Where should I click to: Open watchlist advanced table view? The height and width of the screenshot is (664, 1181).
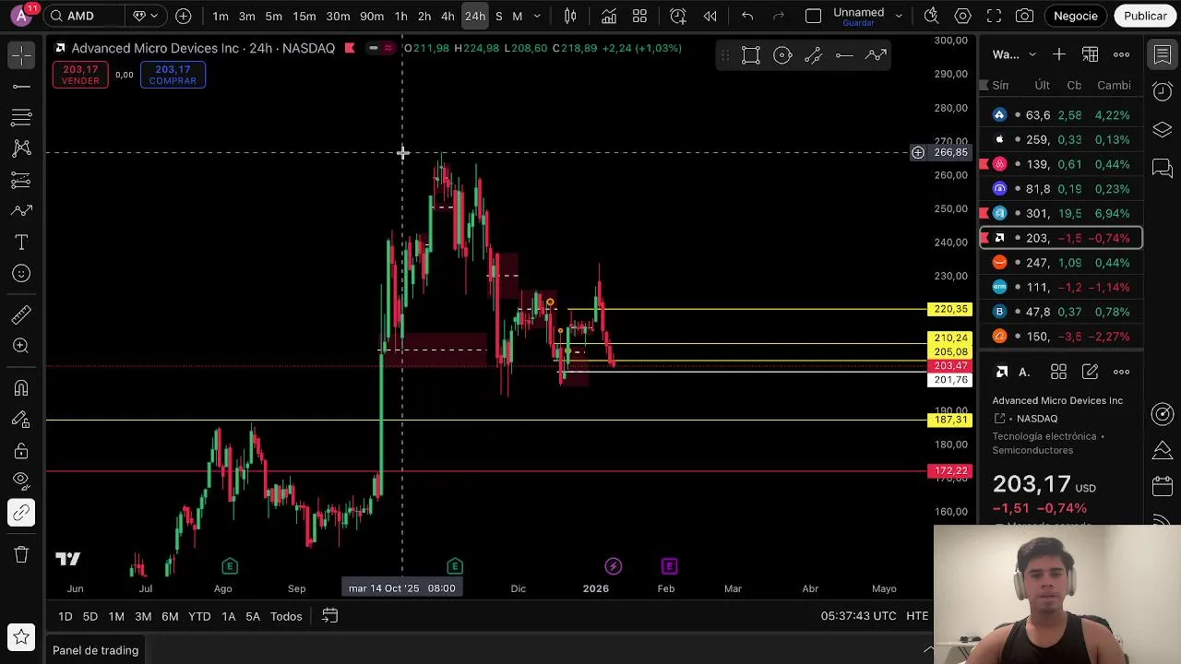tap(1090, 54)
